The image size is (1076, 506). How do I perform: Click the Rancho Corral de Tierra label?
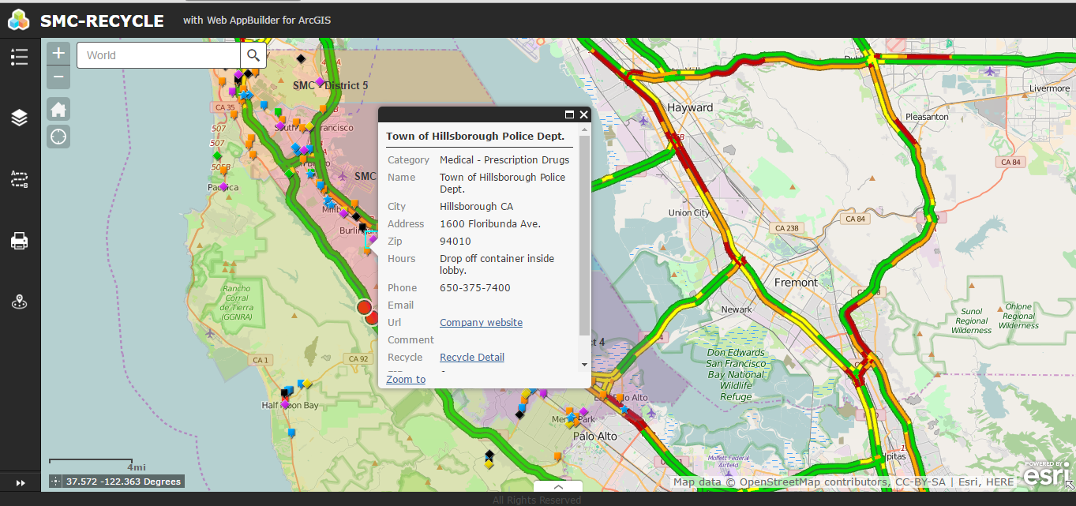235,303
